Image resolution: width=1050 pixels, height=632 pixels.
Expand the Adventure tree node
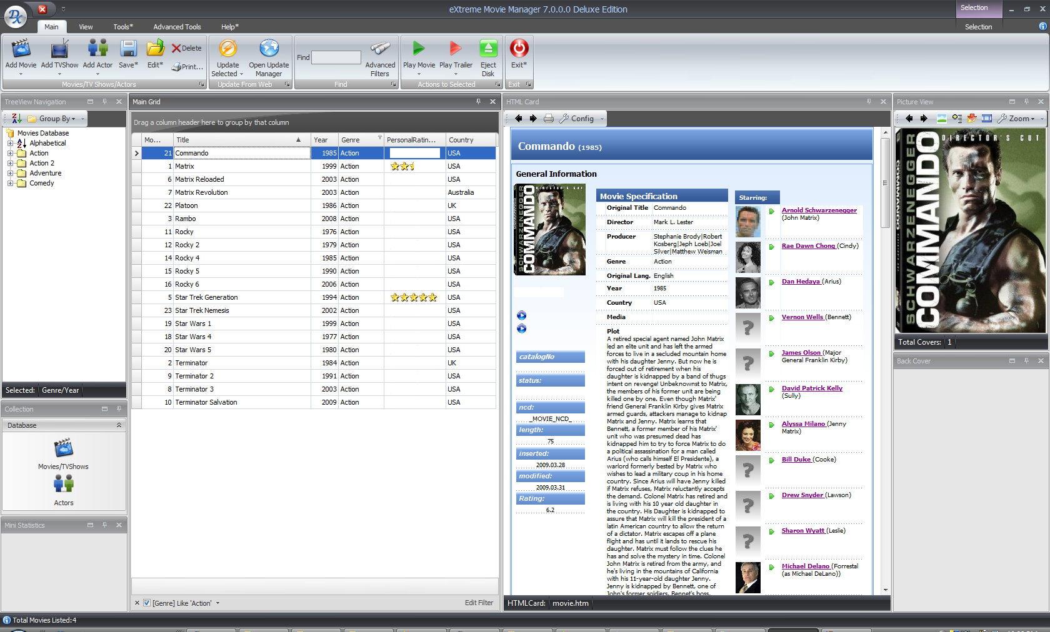pyautogui.click(x=10, y=173)
